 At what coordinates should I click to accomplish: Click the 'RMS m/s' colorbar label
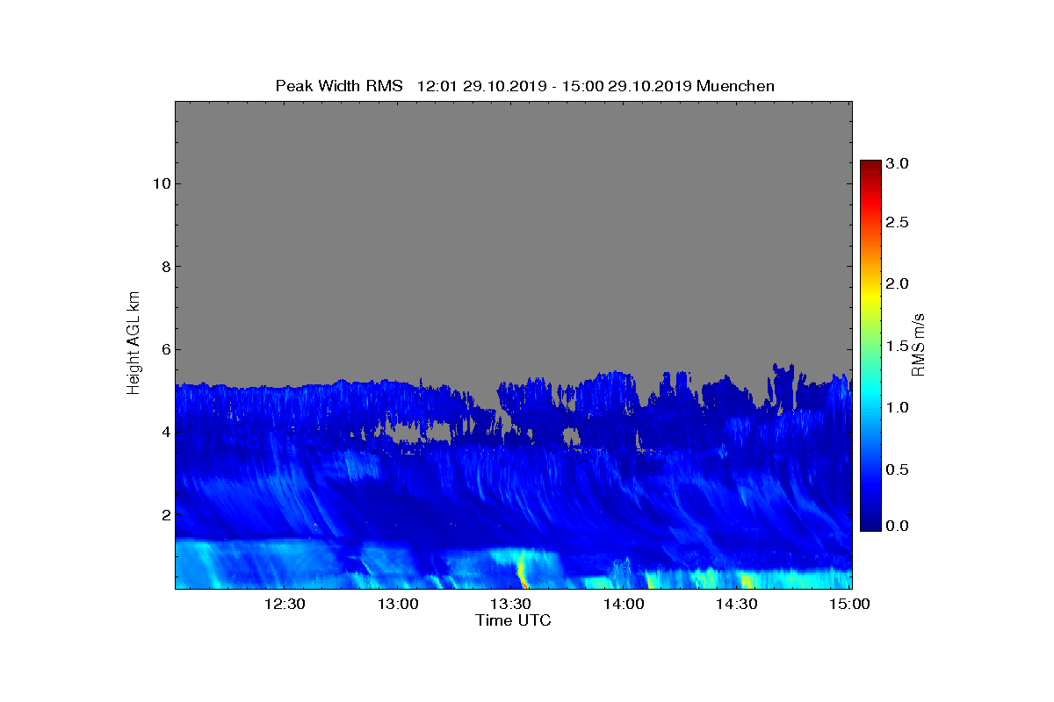(918, 344)
